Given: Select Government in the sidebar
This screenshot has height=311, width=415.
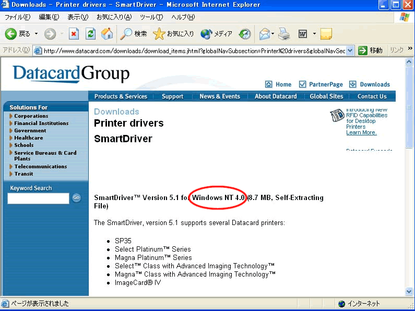Looking at the screenshot, I should (x=30, y=131).
